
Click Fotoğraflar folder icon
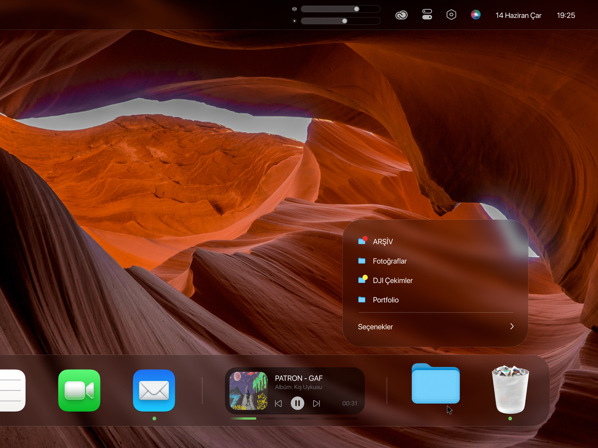coord(362,261)
